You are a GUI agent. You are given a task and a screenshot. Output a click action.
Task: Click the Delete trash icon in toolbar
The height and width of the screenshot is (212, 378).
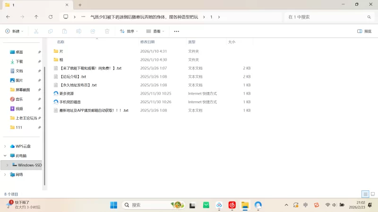107,31
